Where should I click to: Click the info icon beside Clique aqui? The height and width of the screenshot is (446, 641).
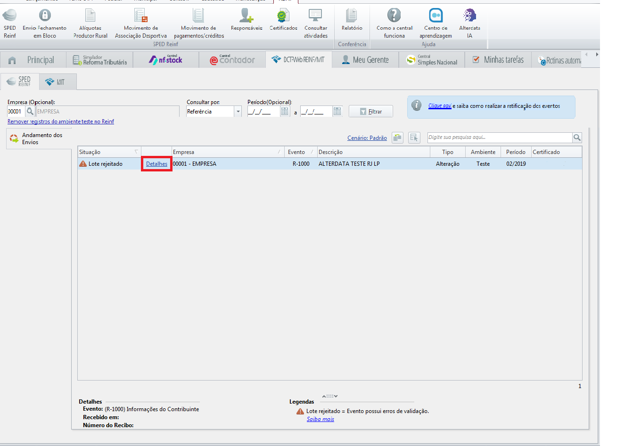tap(416, 105)
